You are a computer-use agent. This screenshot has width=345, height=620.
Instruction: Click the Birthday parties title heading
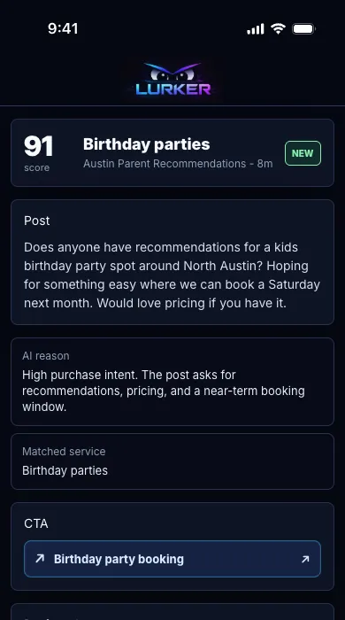[x=147, y=144]
